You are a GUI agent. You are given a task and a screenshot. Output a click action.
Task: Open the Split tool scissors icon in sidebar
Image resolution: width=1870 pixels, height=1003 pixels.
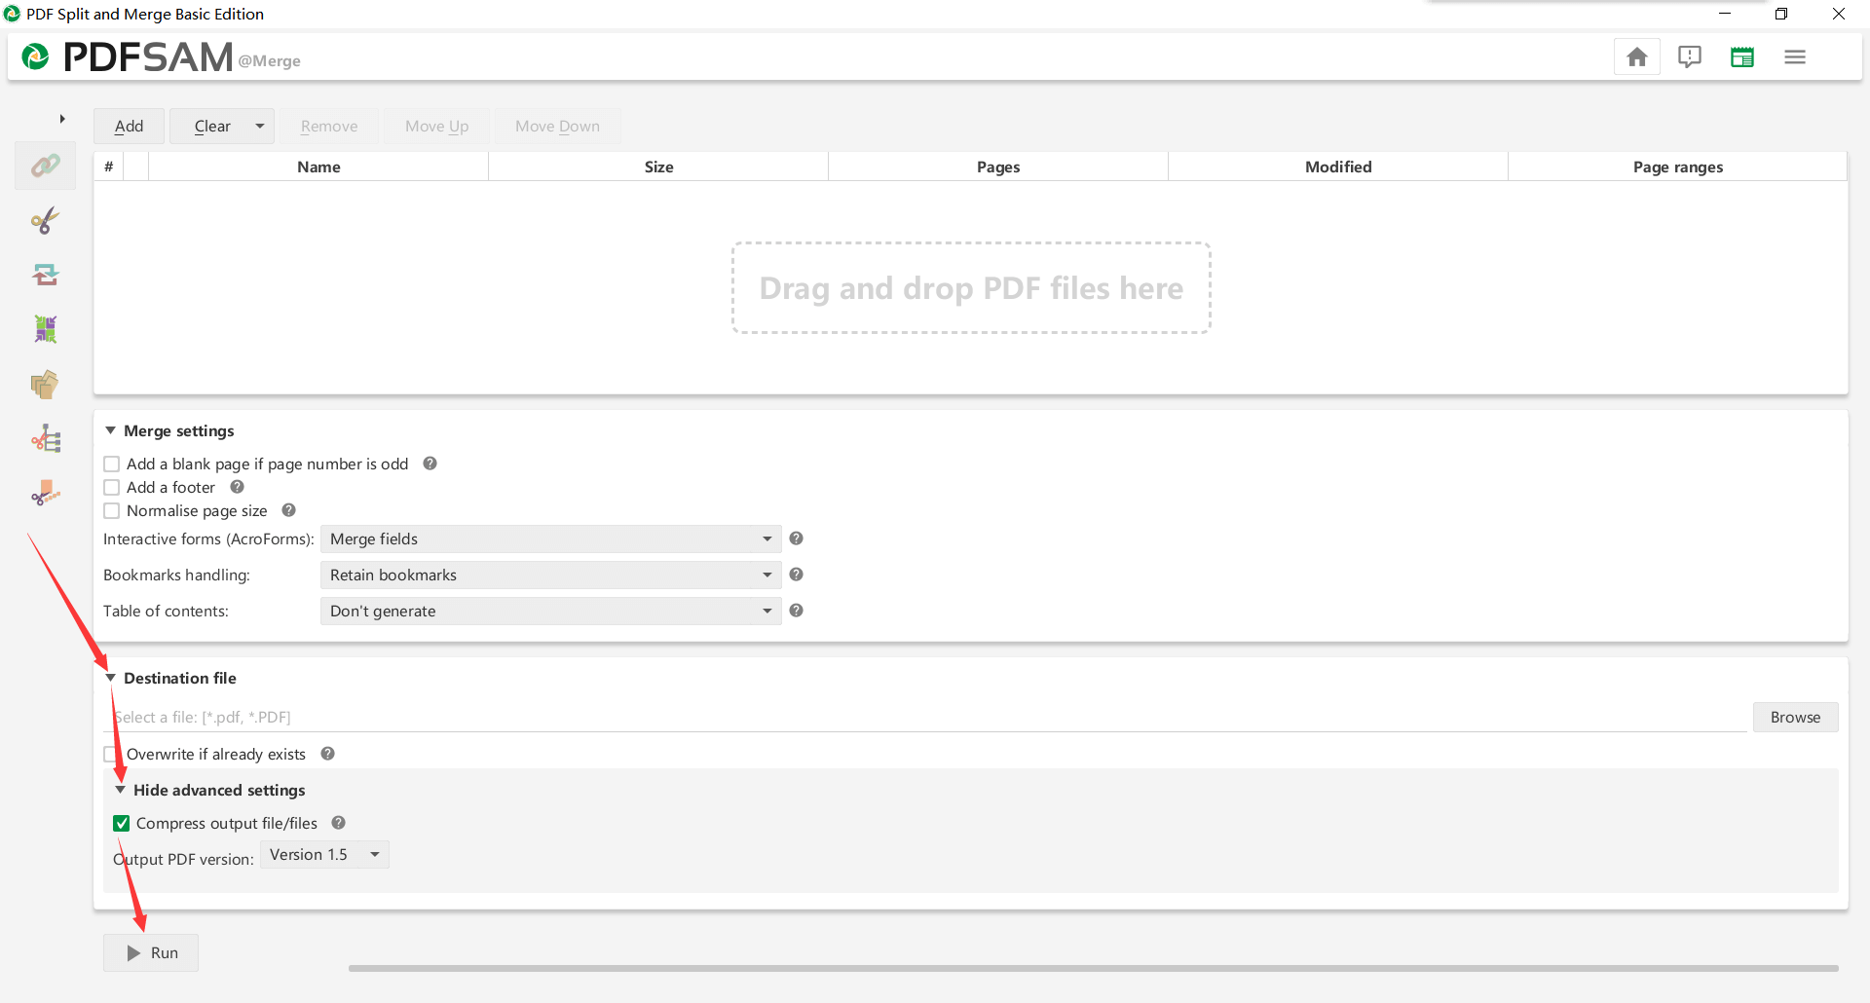click(45, 221)
